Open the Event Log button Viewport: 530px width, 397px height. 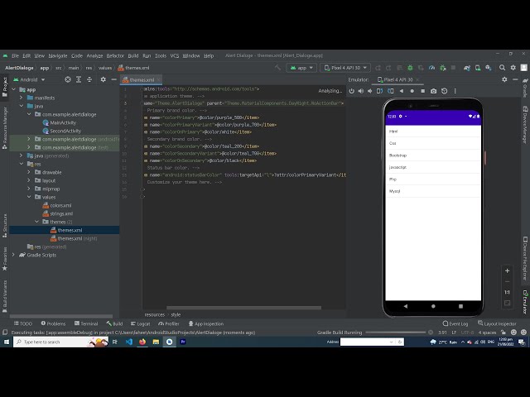[455, 323]
